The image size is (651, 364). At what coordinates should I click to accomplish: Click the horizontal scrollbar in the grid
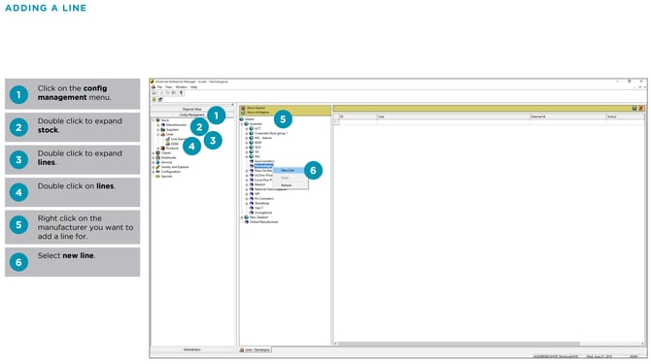pyautogui.click(x=459, y=344)
